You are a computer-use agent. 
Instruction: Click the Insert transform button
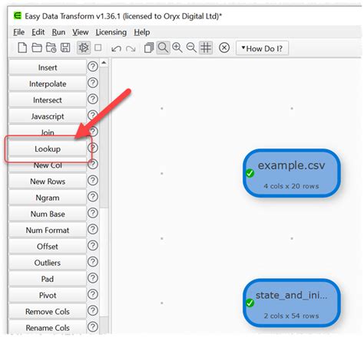click(48, 67)
